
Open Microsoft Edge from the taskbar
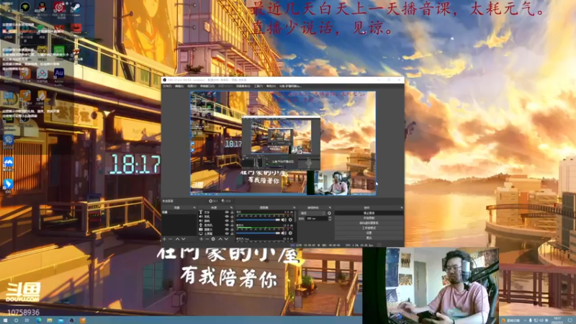(39, 320)
